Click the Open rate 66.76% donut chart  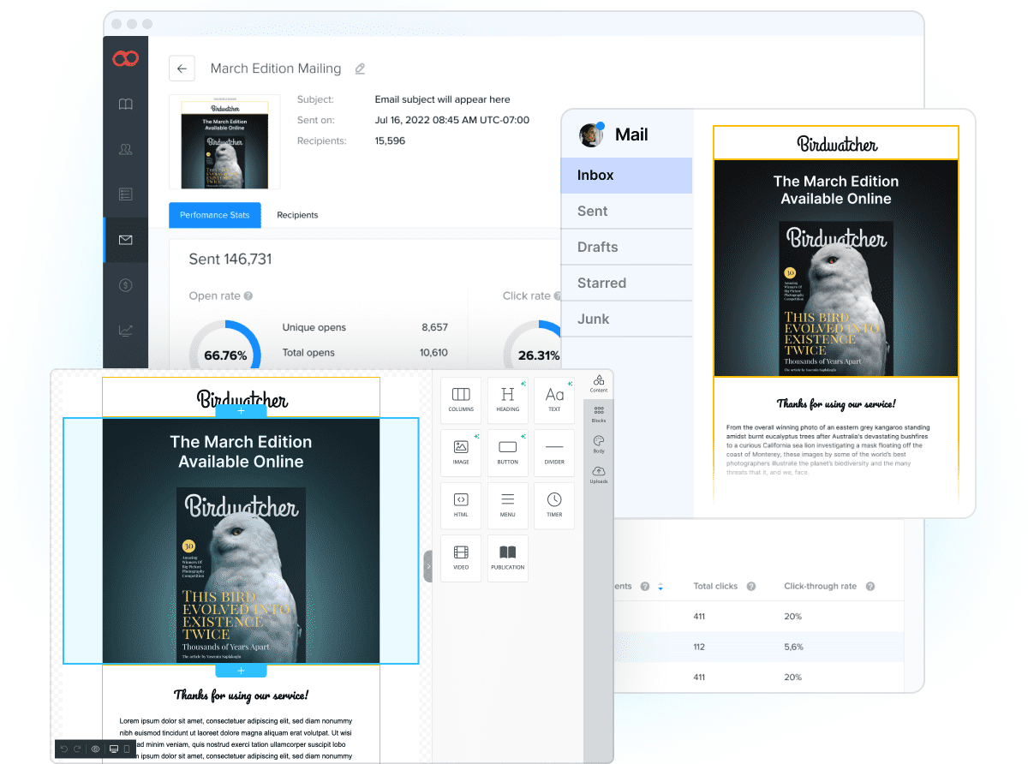coord(225,346)
